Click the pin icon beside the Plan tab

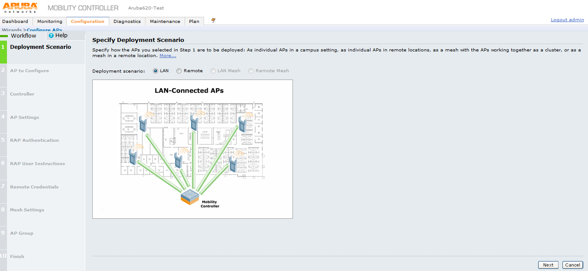[x=213, y=20]
